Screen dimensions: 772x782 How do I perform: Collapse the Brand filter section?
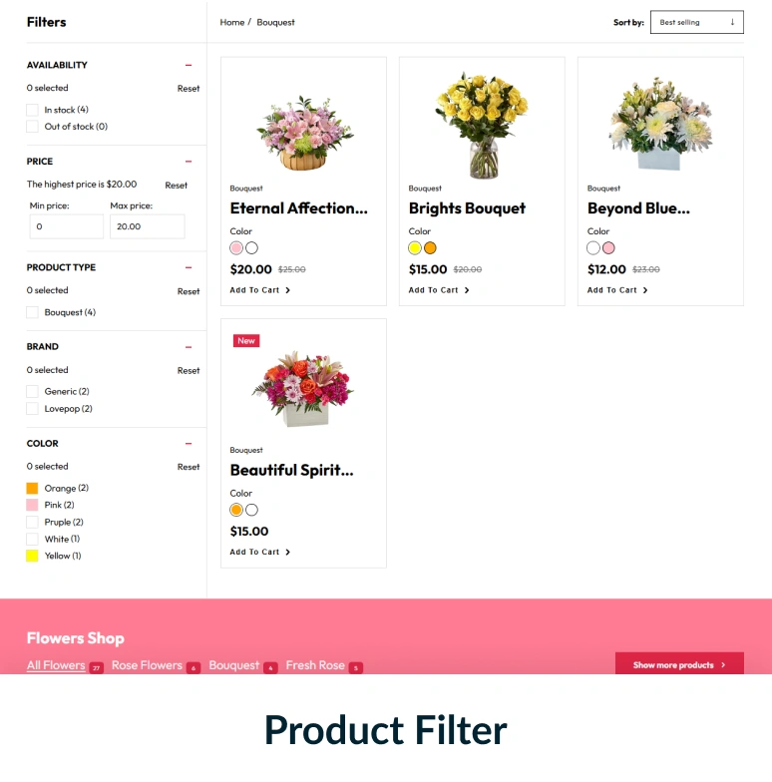coord(189,347)
